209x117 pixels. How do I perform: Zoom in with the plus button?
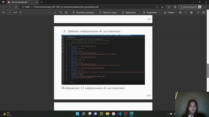click(55, 12)
